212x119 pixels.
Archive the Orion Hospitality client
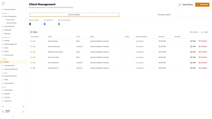(x=203, y=63)
